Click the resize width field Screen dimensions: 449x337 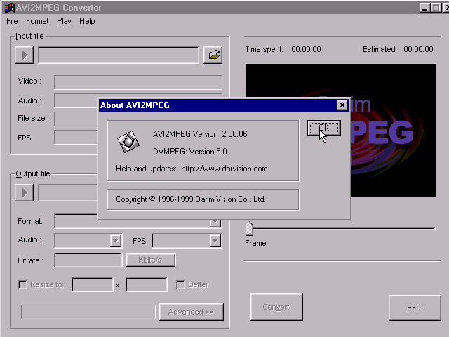pos(93,285)
